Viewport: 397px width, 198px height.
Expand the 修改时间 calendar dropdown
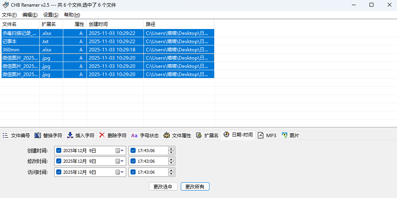[x=119, y=161]
